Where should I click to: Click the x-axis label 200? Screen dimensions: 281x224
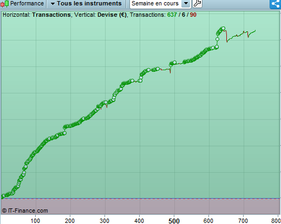click(70, 221)
